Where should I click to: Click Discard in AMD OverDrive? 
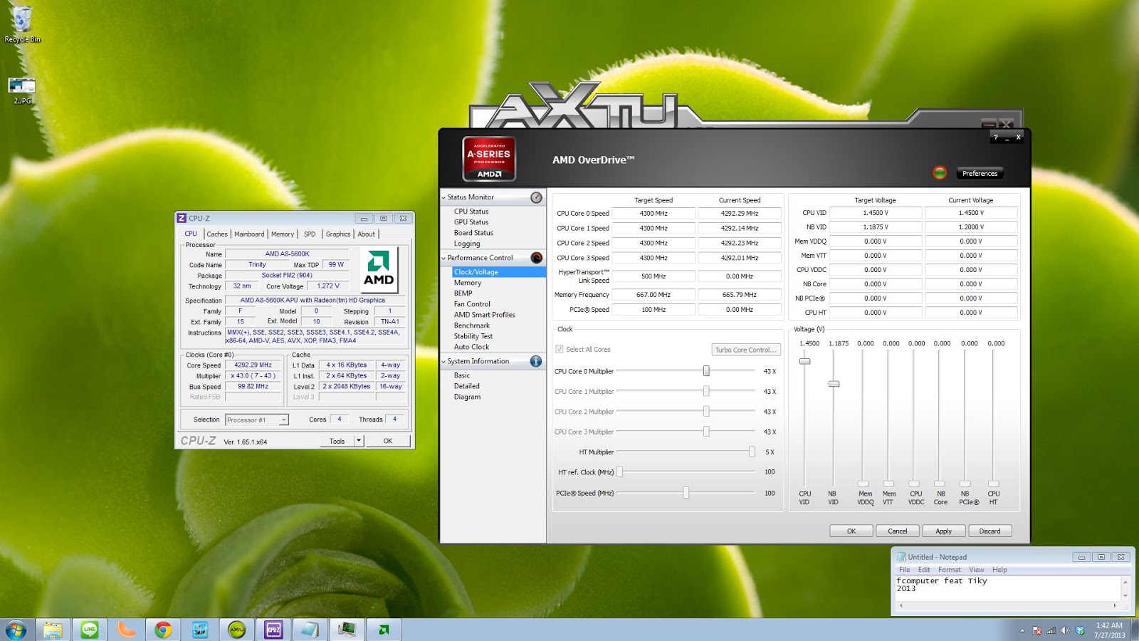pos(990,531)
